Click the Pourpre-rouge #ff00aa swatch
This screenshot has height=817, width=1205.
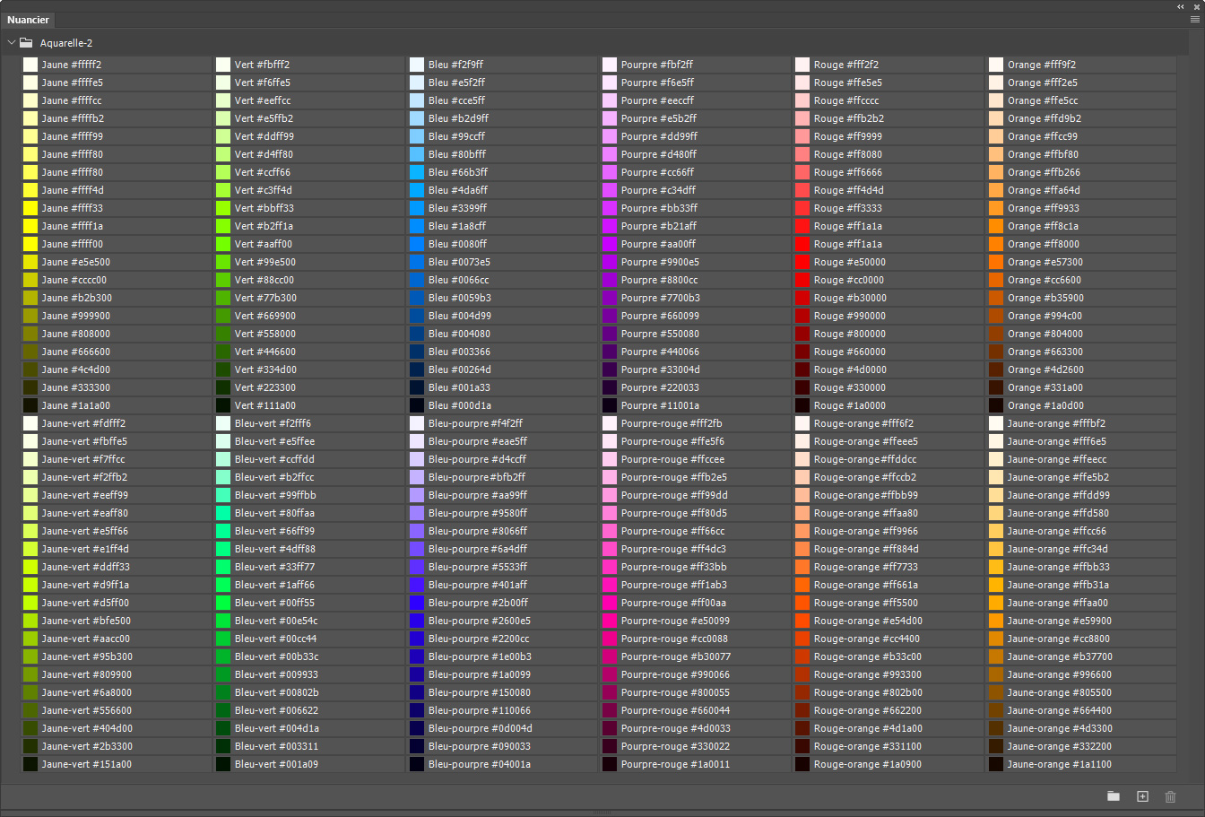click(x=610, y=603)
